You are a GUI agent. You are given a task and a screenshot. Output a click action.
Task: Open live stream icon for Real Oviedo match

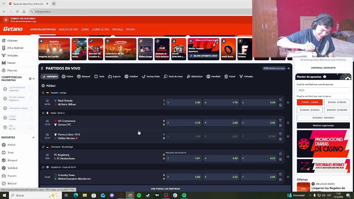tap(47, 101)
